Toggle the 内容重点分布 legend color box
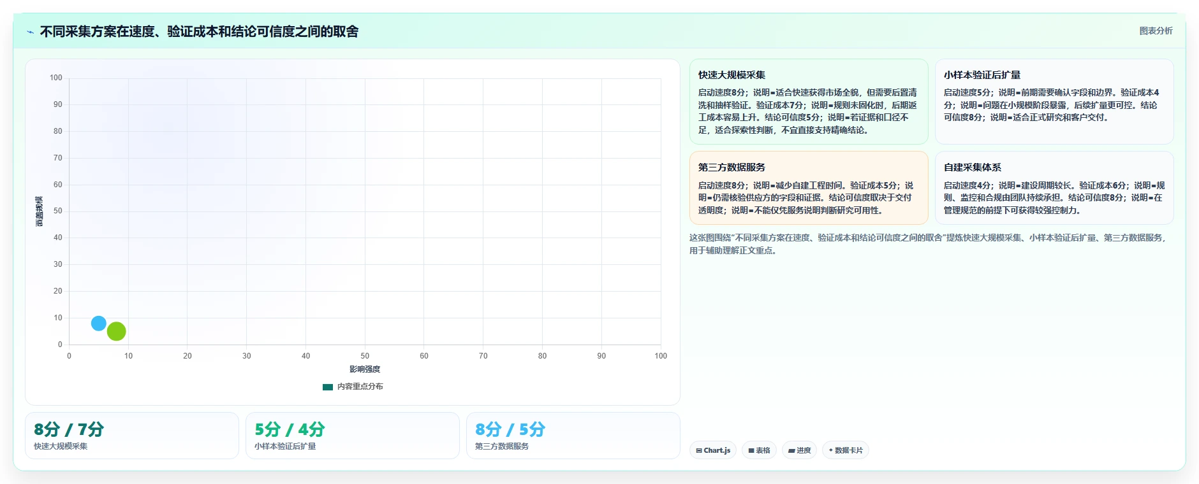The width and height of the screenshot is (1199, 484). (x=328, y=387)
